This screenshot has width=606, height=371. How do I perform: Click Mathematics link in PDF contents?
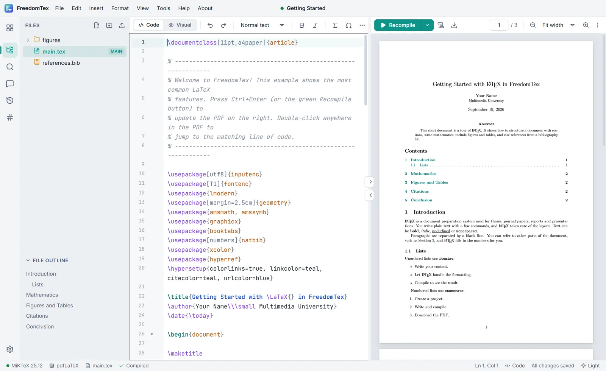click(423, 174)
